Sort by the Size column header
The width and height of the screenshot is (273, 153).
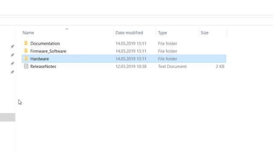pyautogui.click(x=204, y=33)
